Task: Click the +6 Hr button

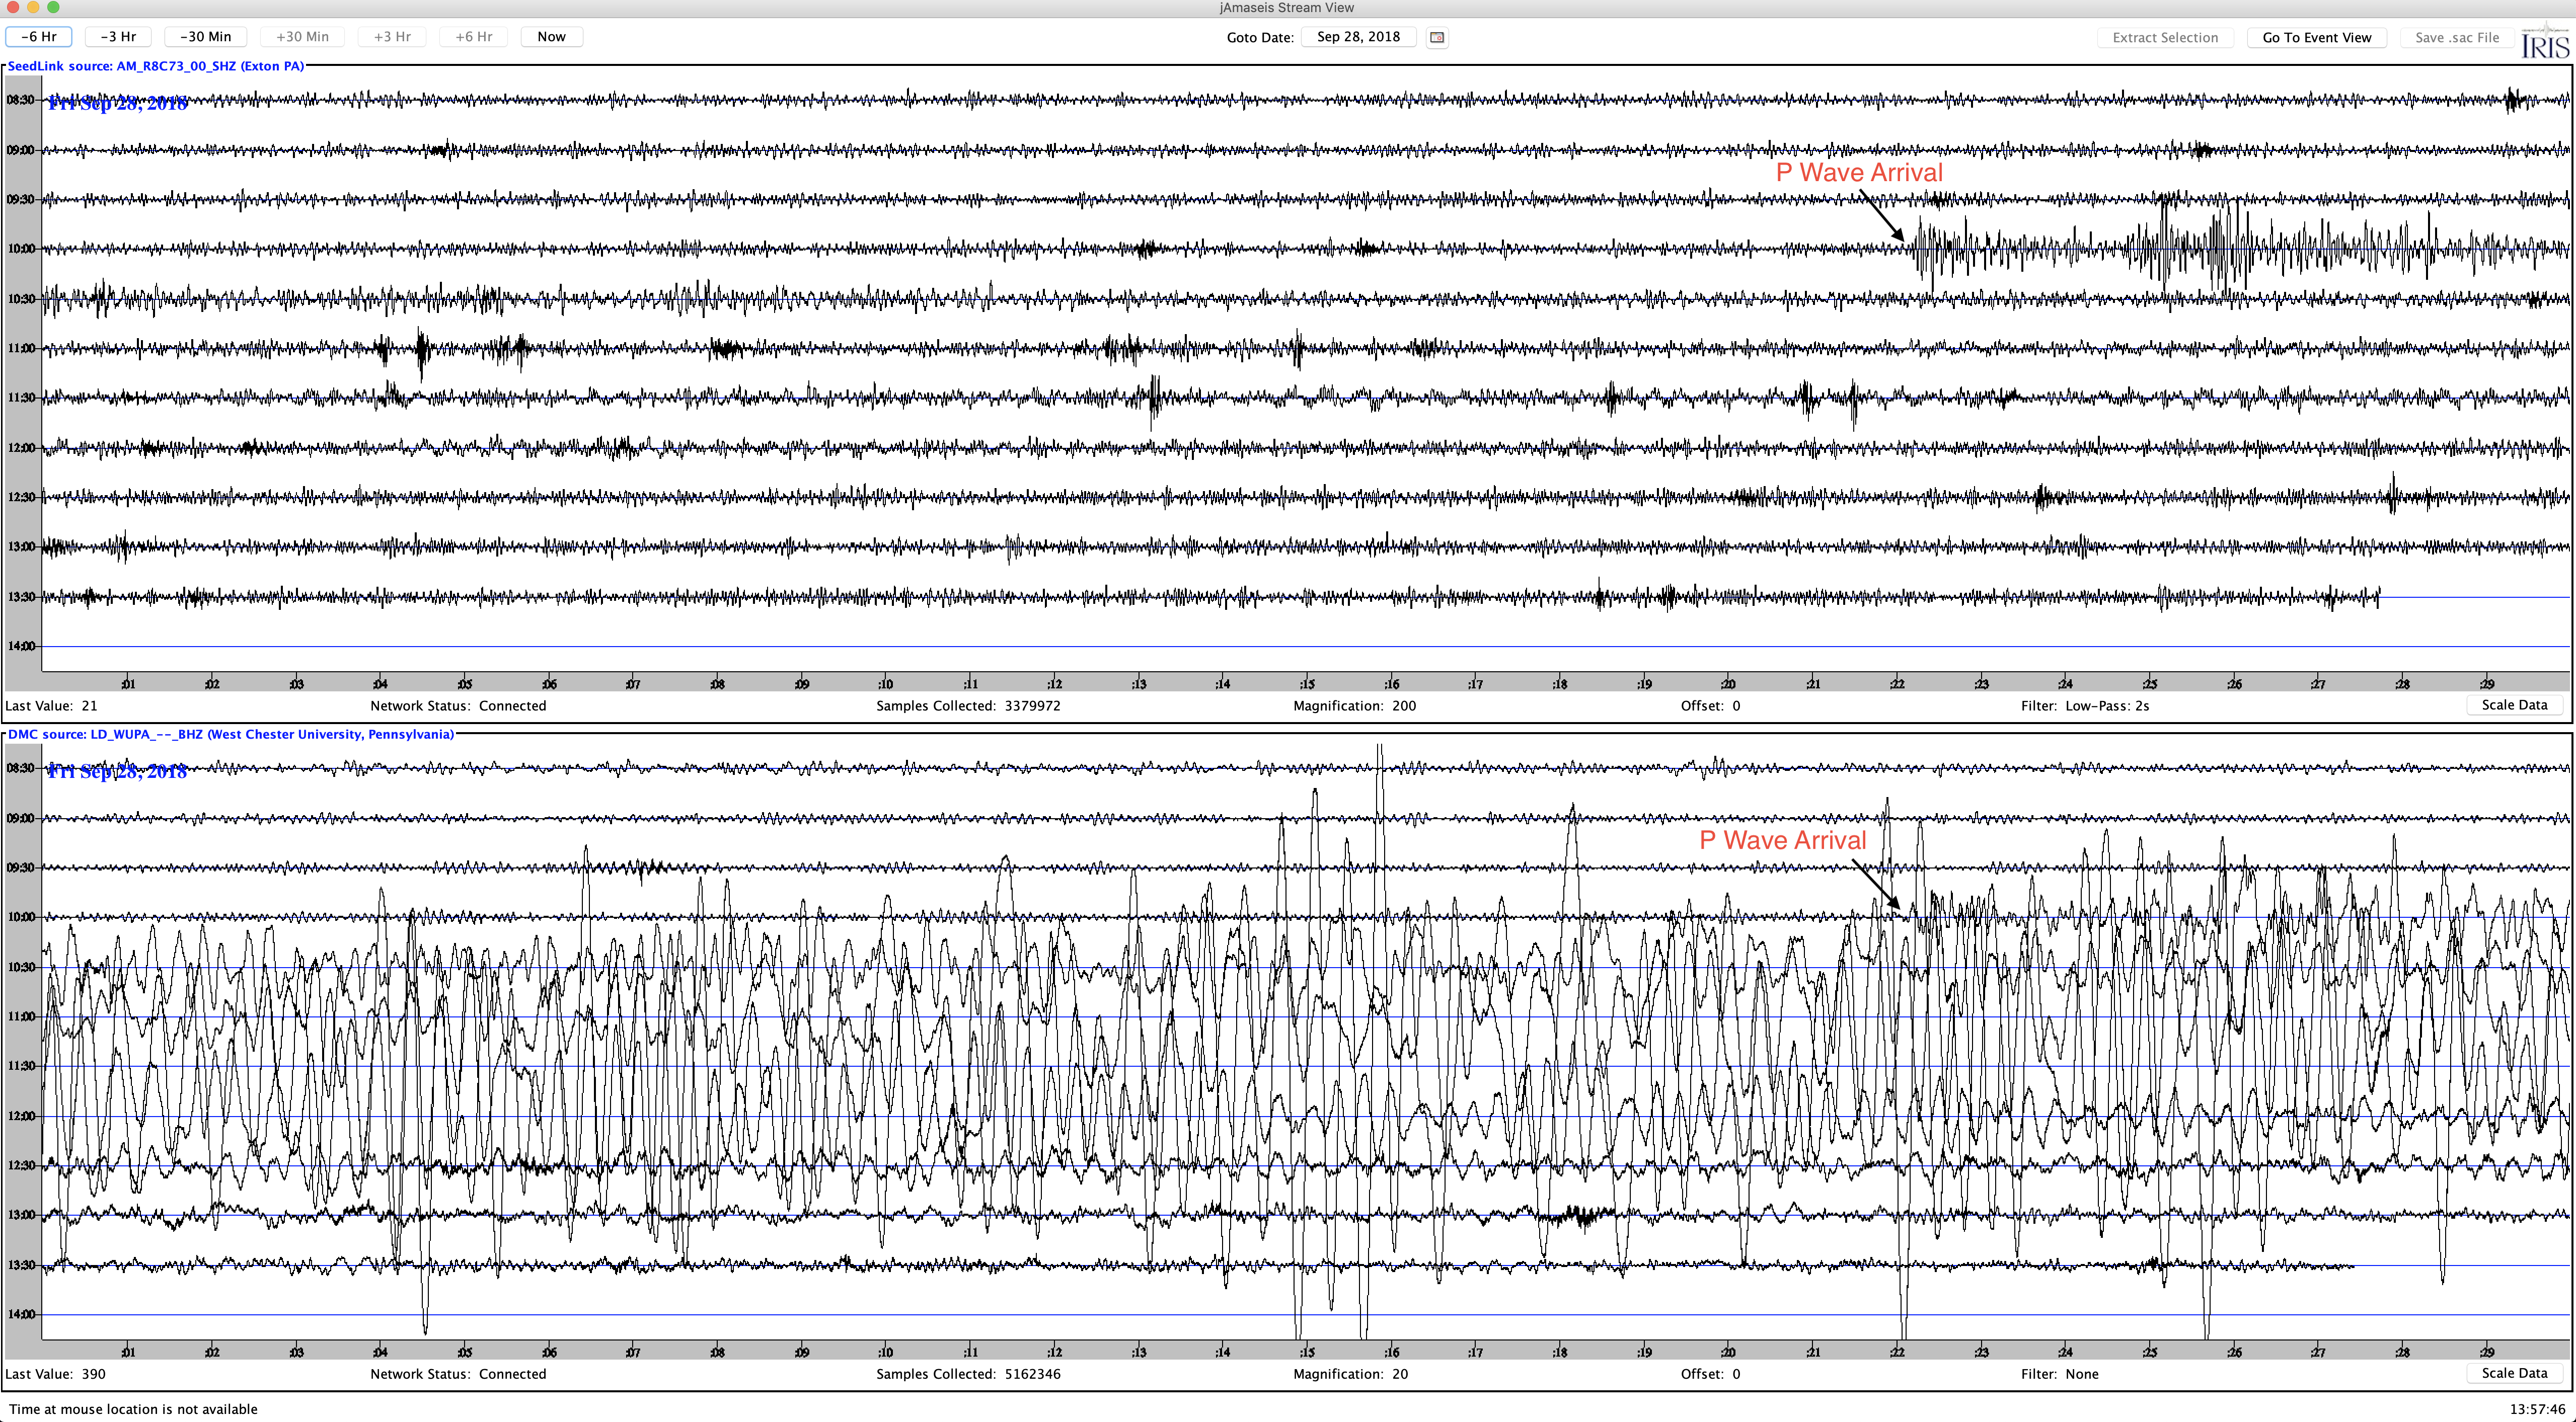Action: 474,37
